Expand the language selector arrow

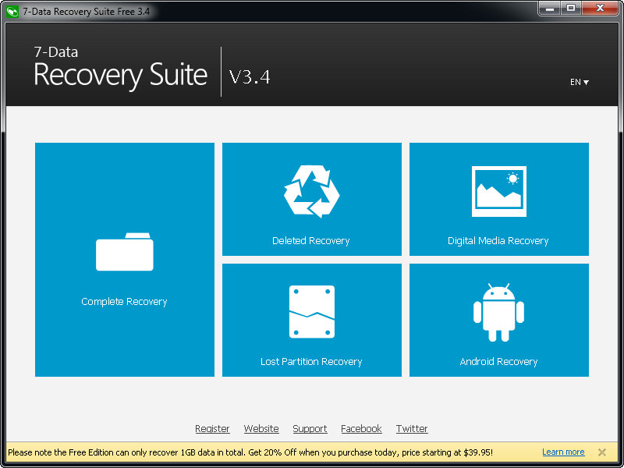pos(587,82)
